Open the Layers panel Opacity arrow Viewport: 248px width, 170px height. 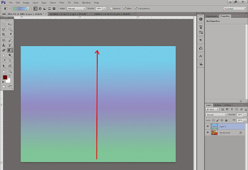(245, 115)
